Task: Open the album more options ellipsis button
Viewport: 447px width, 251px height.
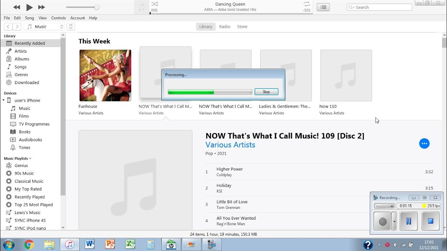Action: pyautogui.click(x=424, y=143)
